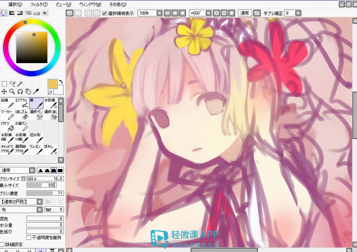357x252 pixels.
Task: Select the lasso selection tool
Action: coord(12,84)
